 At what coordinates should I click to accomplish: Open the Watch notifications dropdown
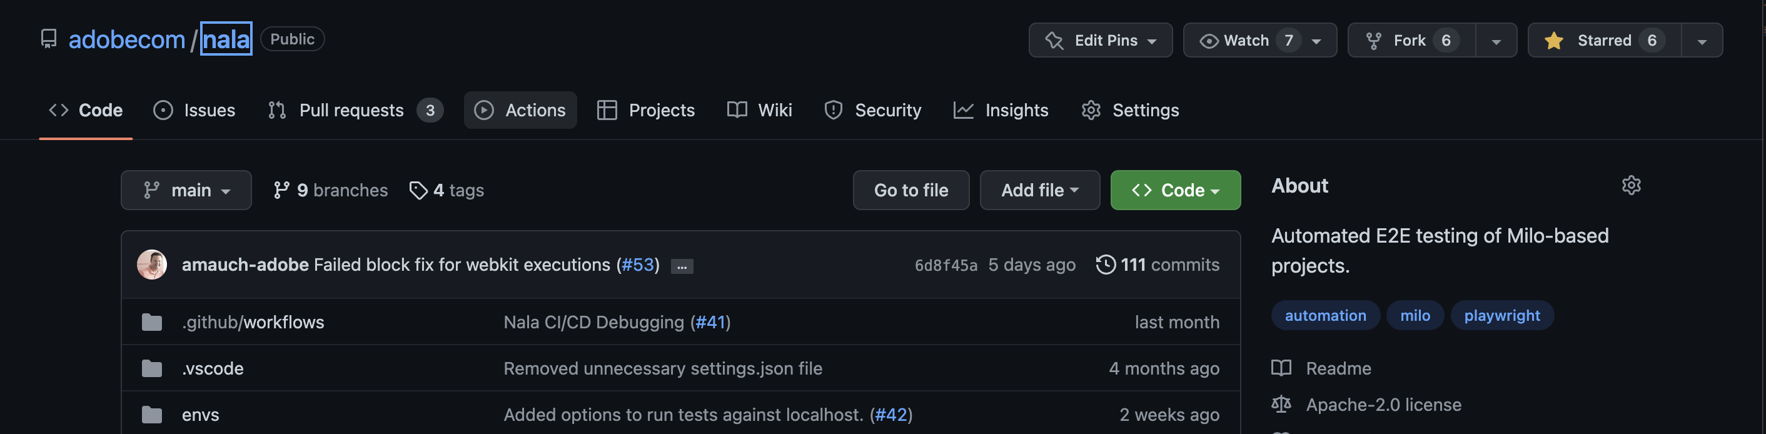1260,41
